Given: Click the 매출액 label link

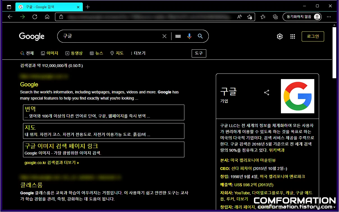Looking at the screenshot, I should (x=226, y=185).
